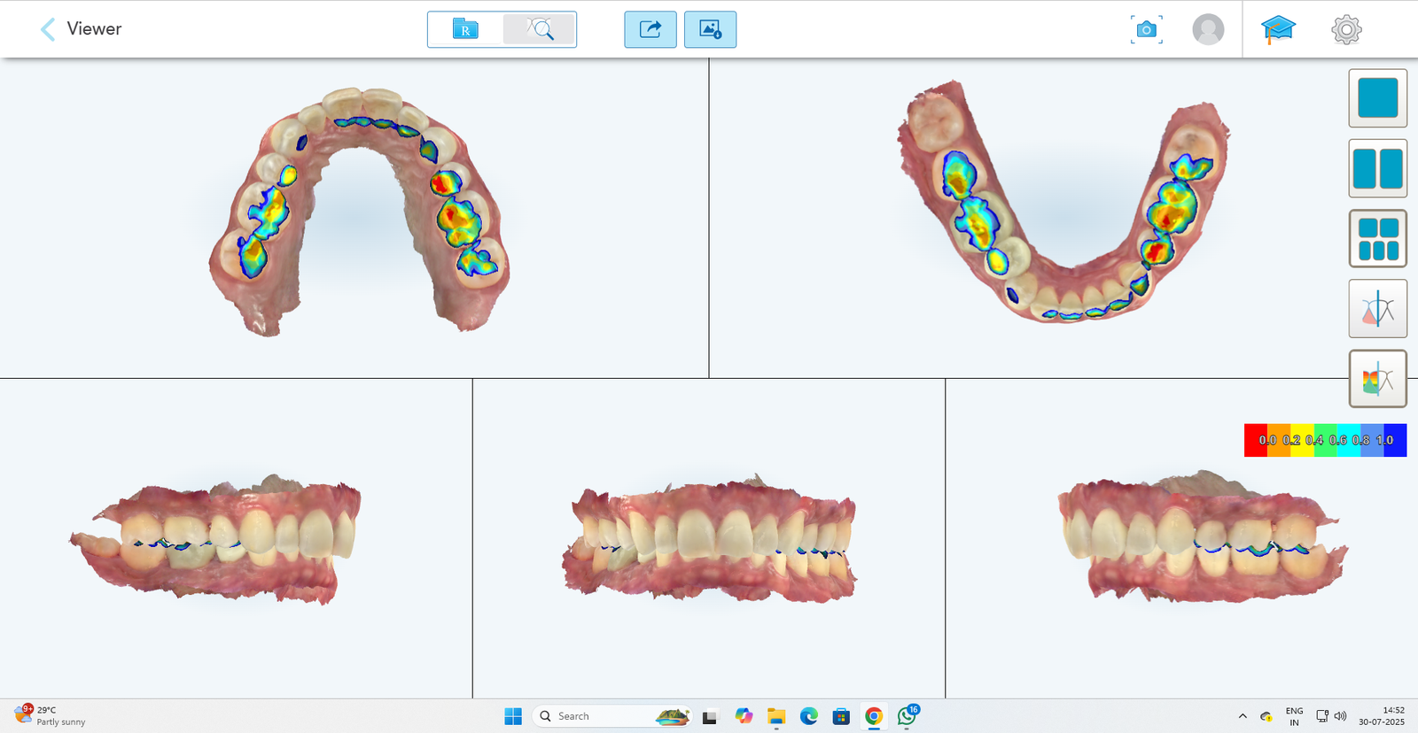Screen dimensions: 1418x733
Task: Expand the system tray hidden icons chevron
Action: point(1243,716)
